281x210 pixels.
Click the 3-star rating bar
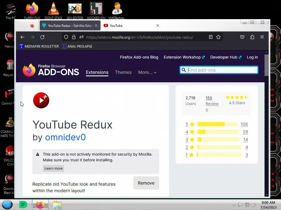coord(219,139)
